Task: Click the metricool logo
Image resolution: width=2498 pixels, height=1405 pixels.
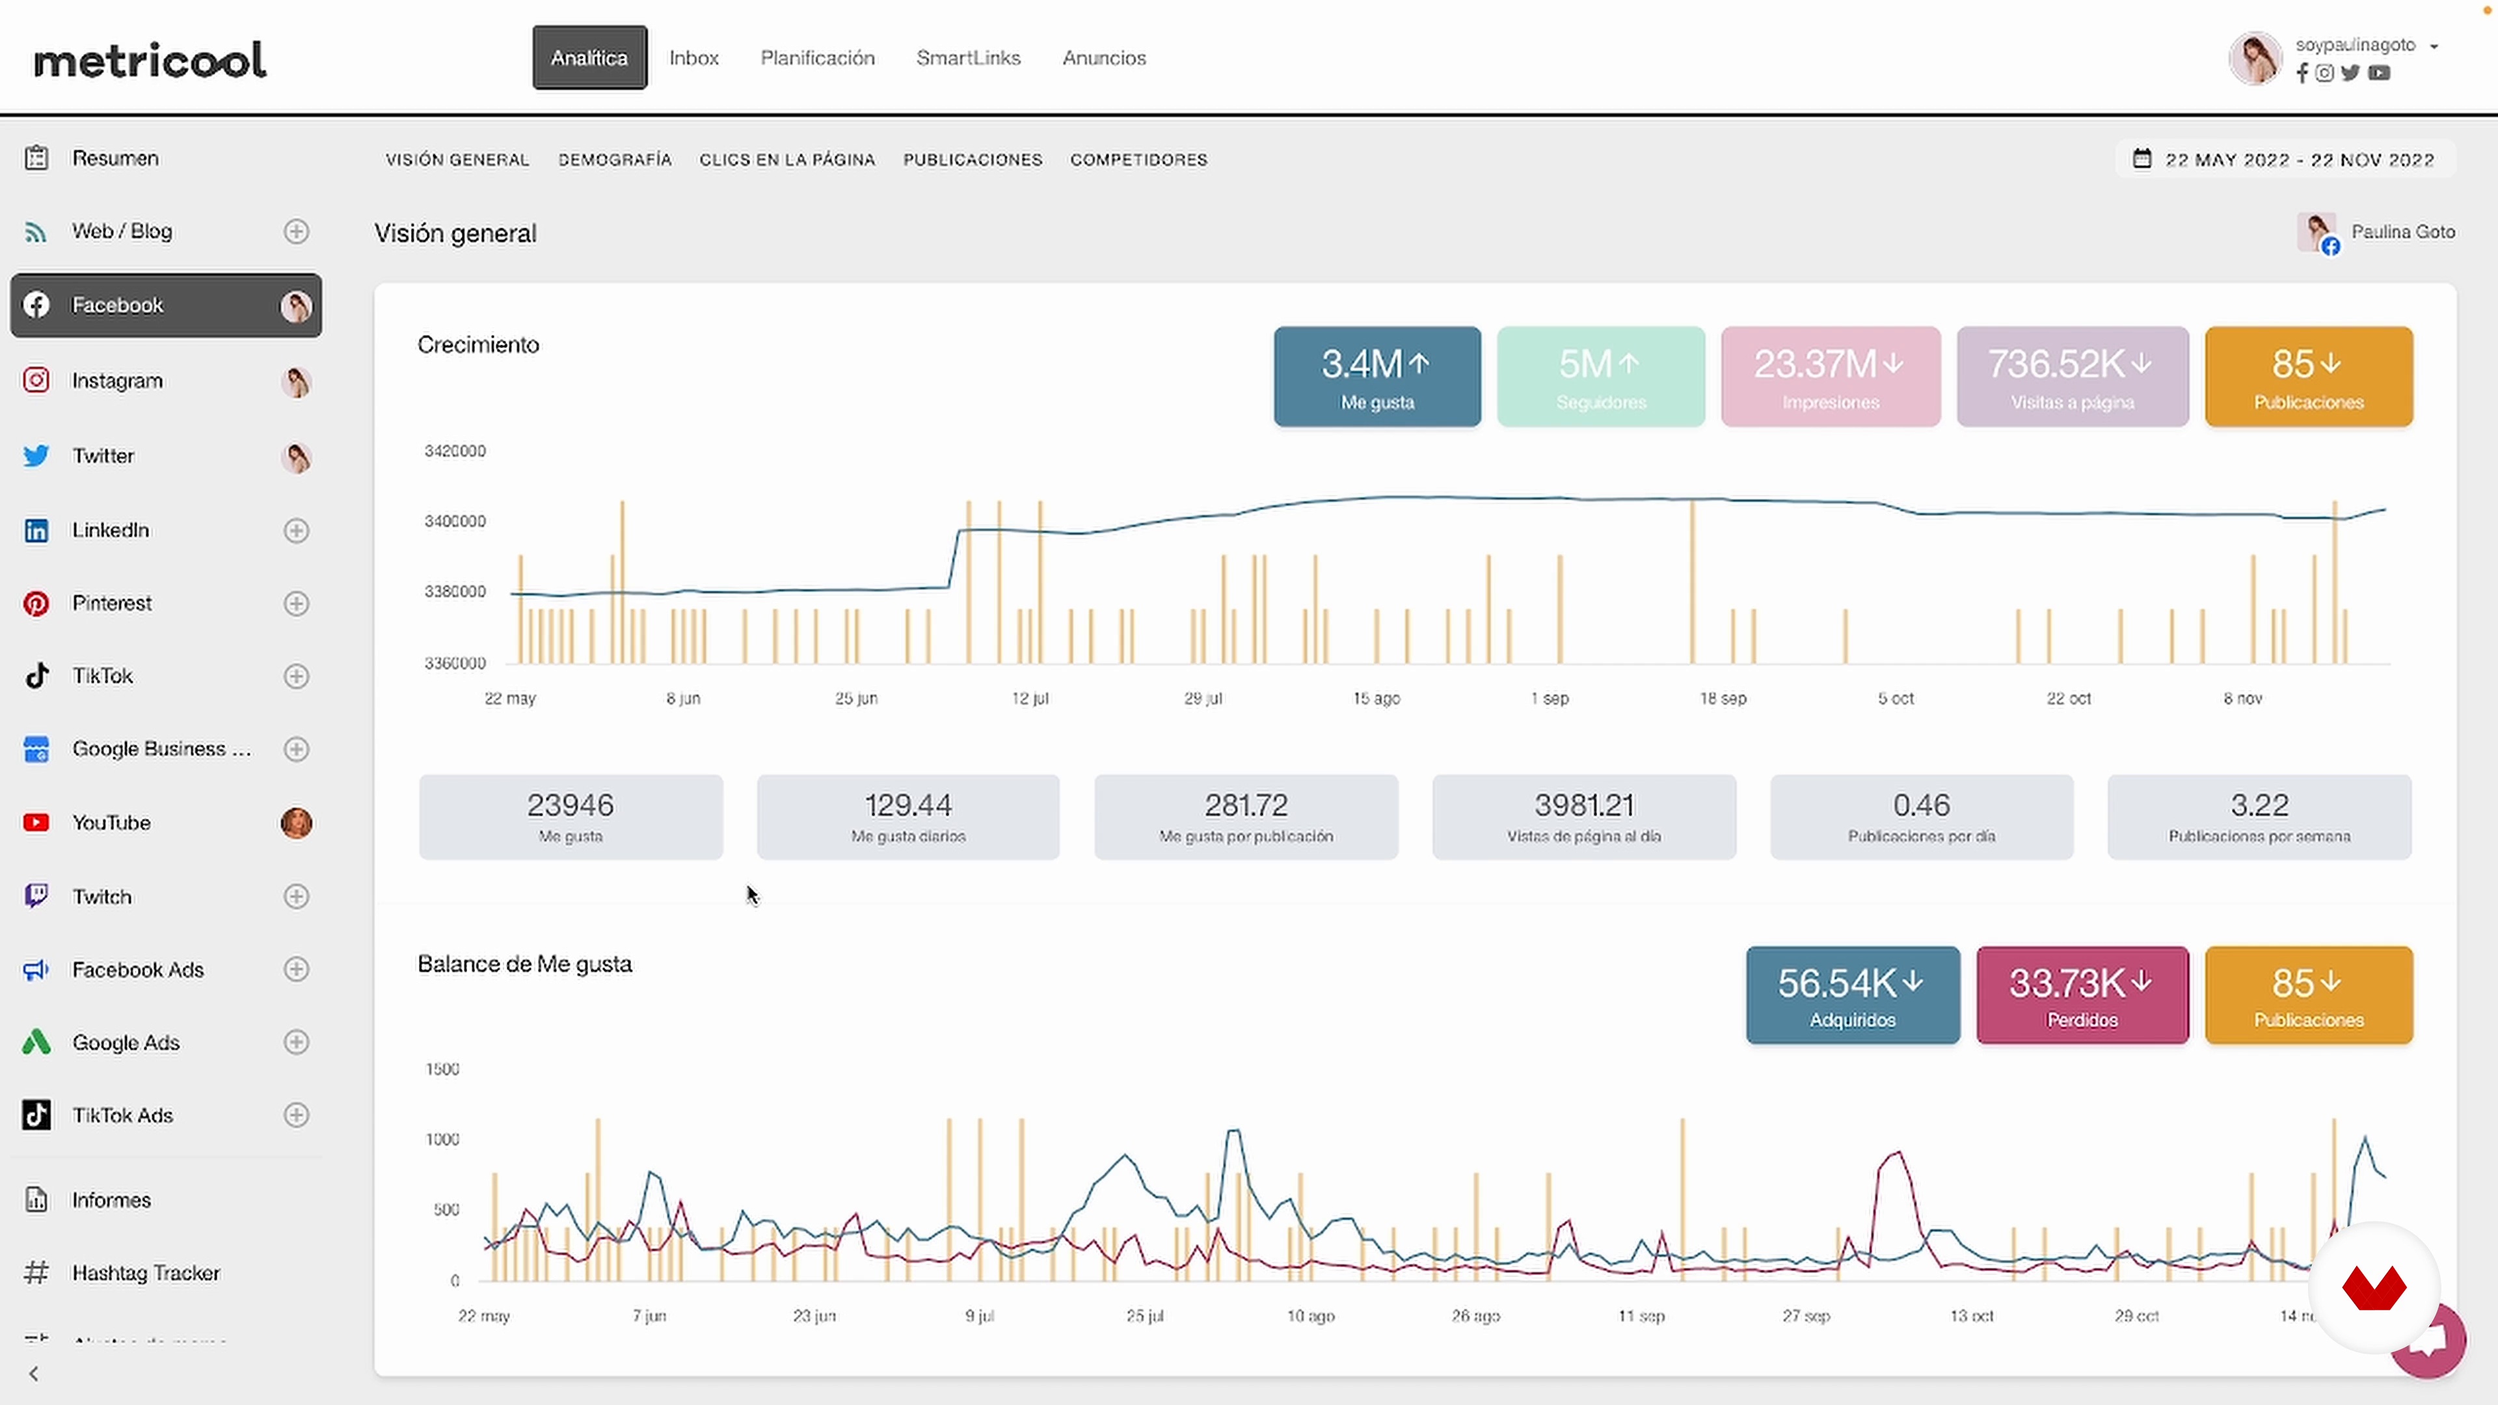Action: (x=150, y=60)
